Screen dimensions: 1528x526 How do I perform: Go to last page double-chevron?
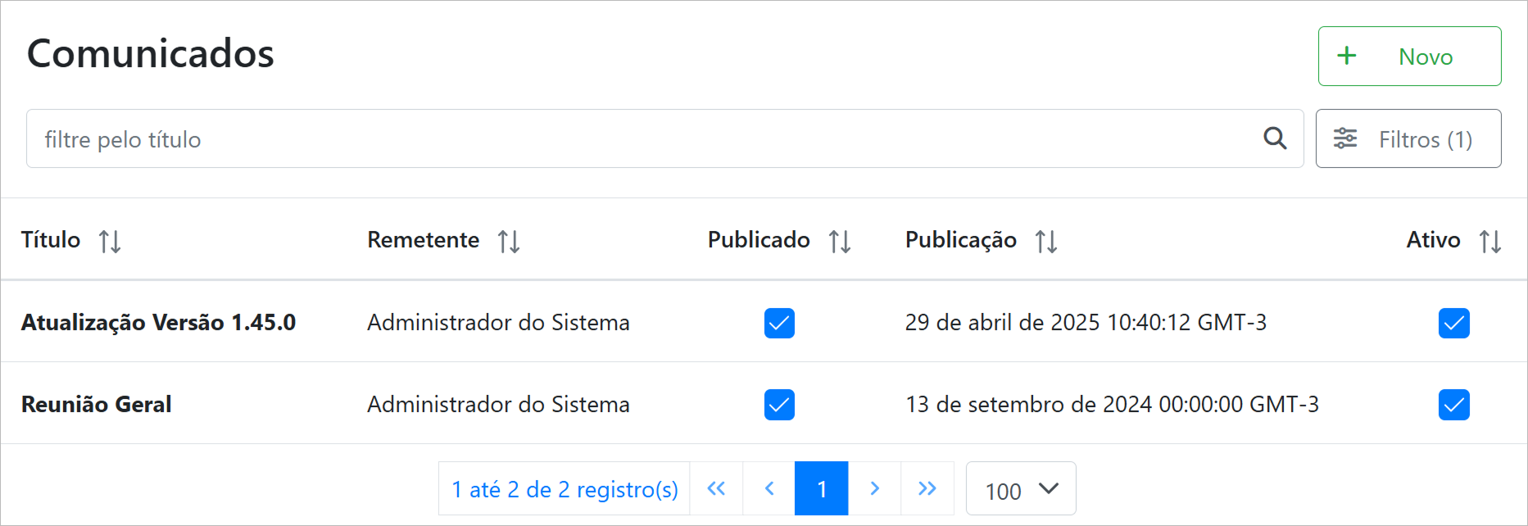pos(927,489)
